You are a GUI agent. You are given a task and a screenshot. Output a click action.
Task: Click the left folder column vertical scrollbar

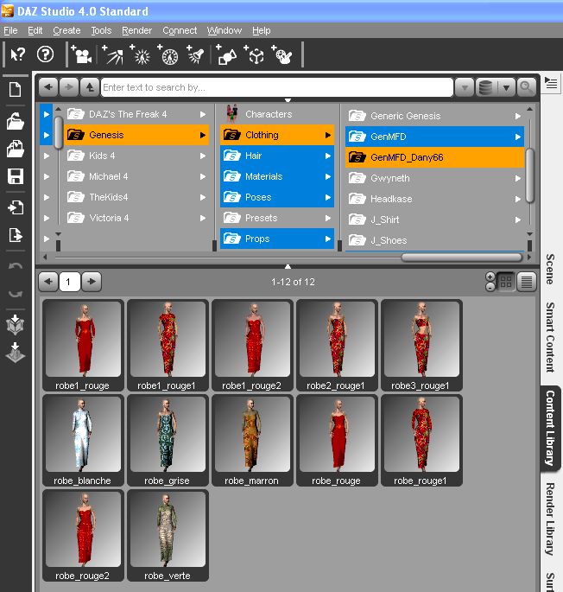point(58,132)
